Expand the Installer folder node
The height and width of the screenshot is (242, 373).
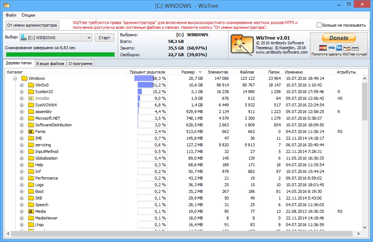click(x=21, y=98)
